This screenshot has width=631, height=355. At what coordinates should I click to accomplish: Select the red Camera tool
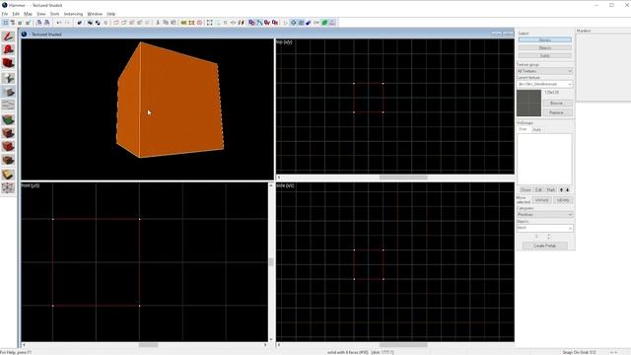8,63
